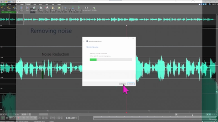Image resolution: width=218 pixels, height=122 pixels.
Task: Click the Save icon in quick access bar
Action: click(9, 1)
